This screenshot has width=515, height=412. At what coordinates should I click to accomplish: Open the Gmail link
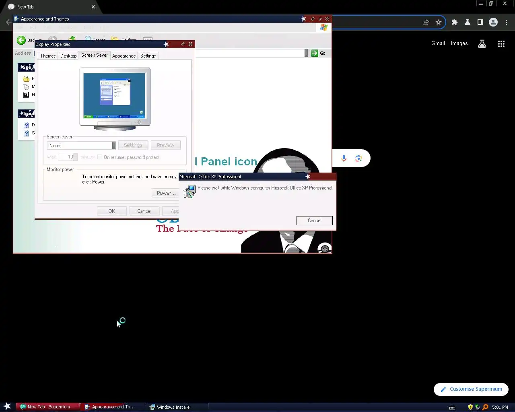tap(438, 43)
